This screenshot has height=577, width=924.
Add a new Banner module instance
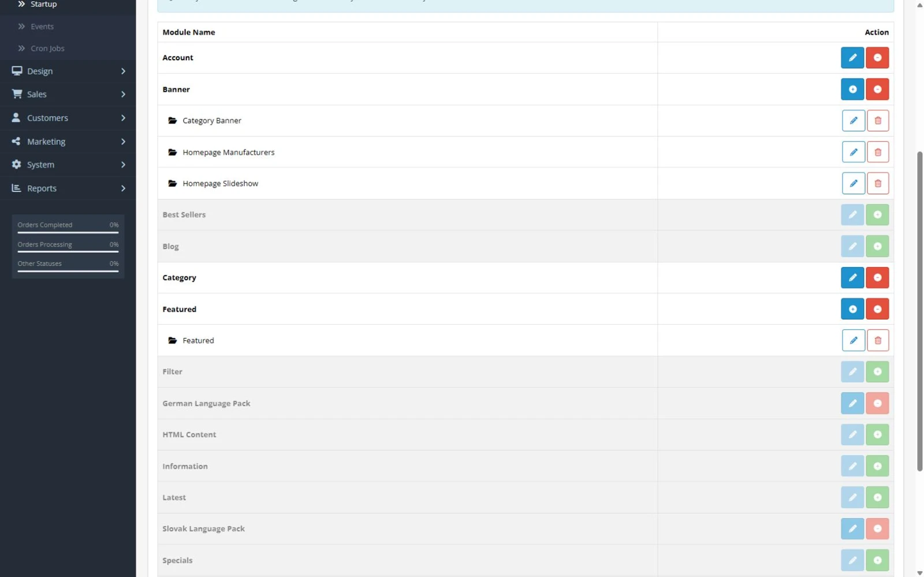coord(852,89)
